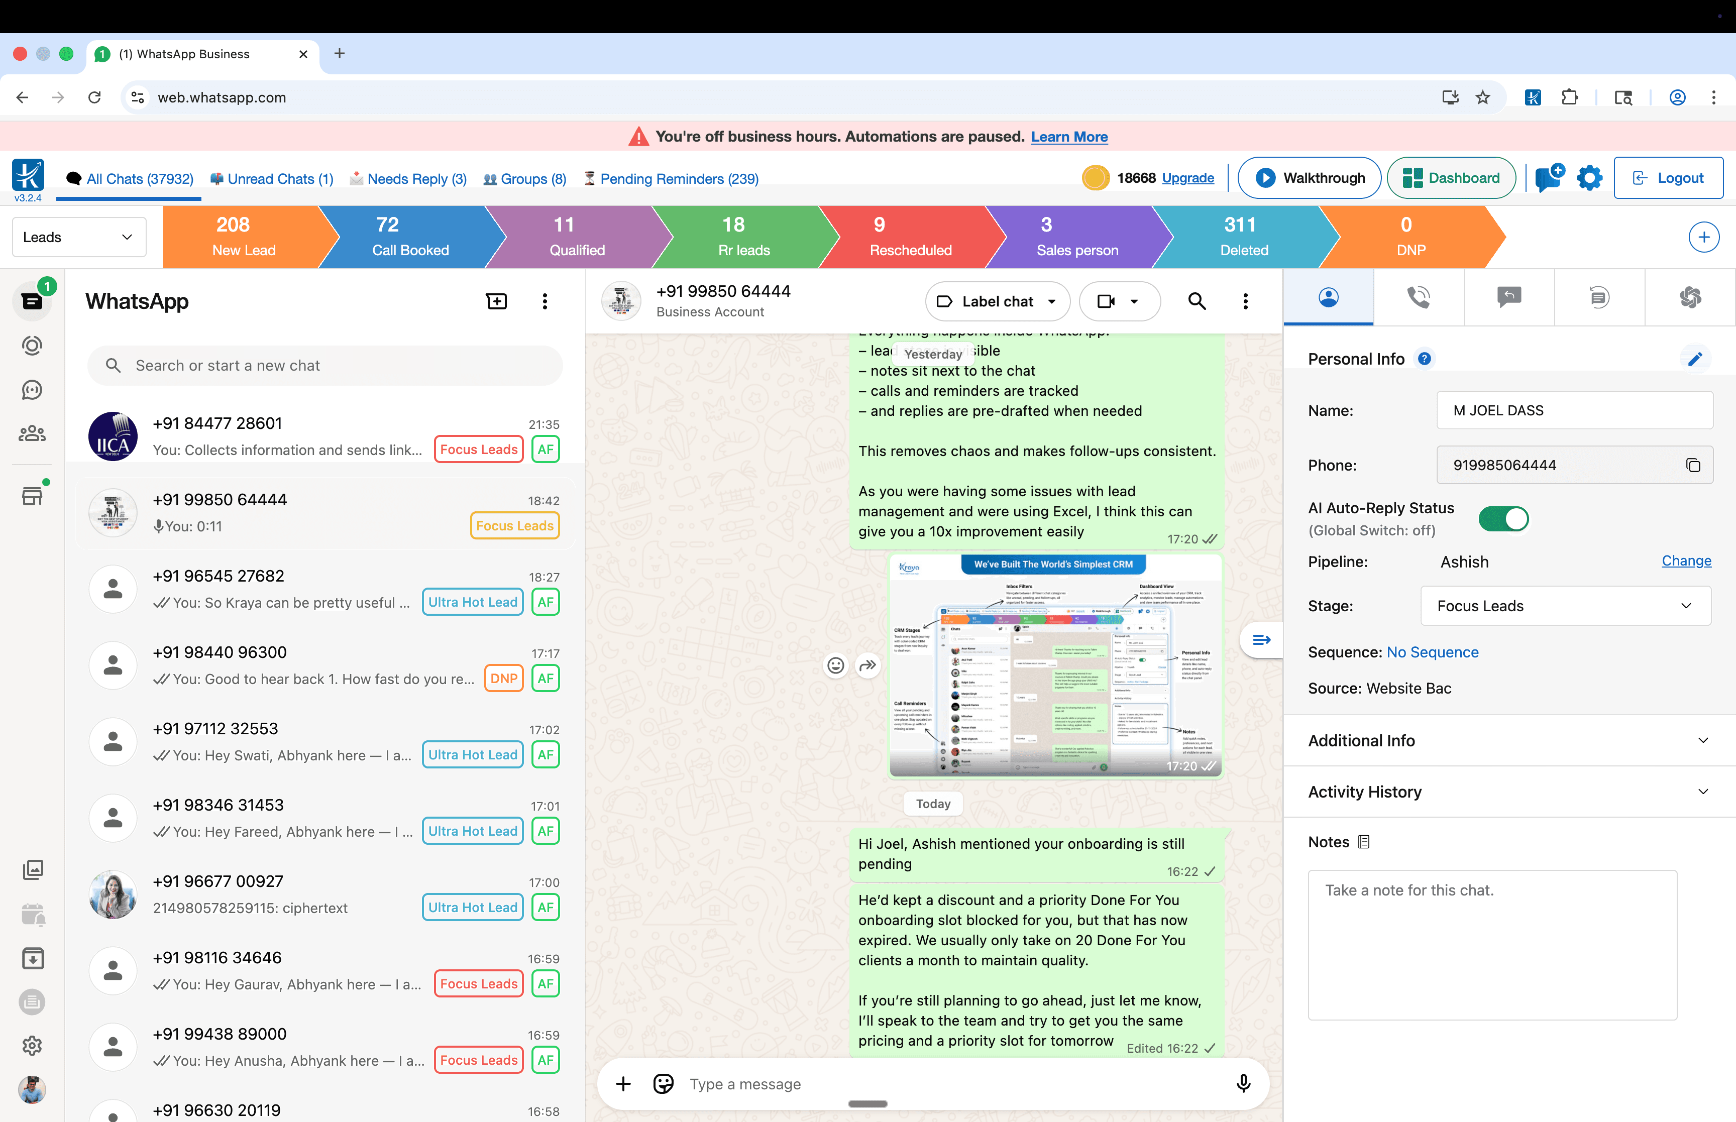Open the side panel toggle arrow beside the chat

coord(1261,640)
